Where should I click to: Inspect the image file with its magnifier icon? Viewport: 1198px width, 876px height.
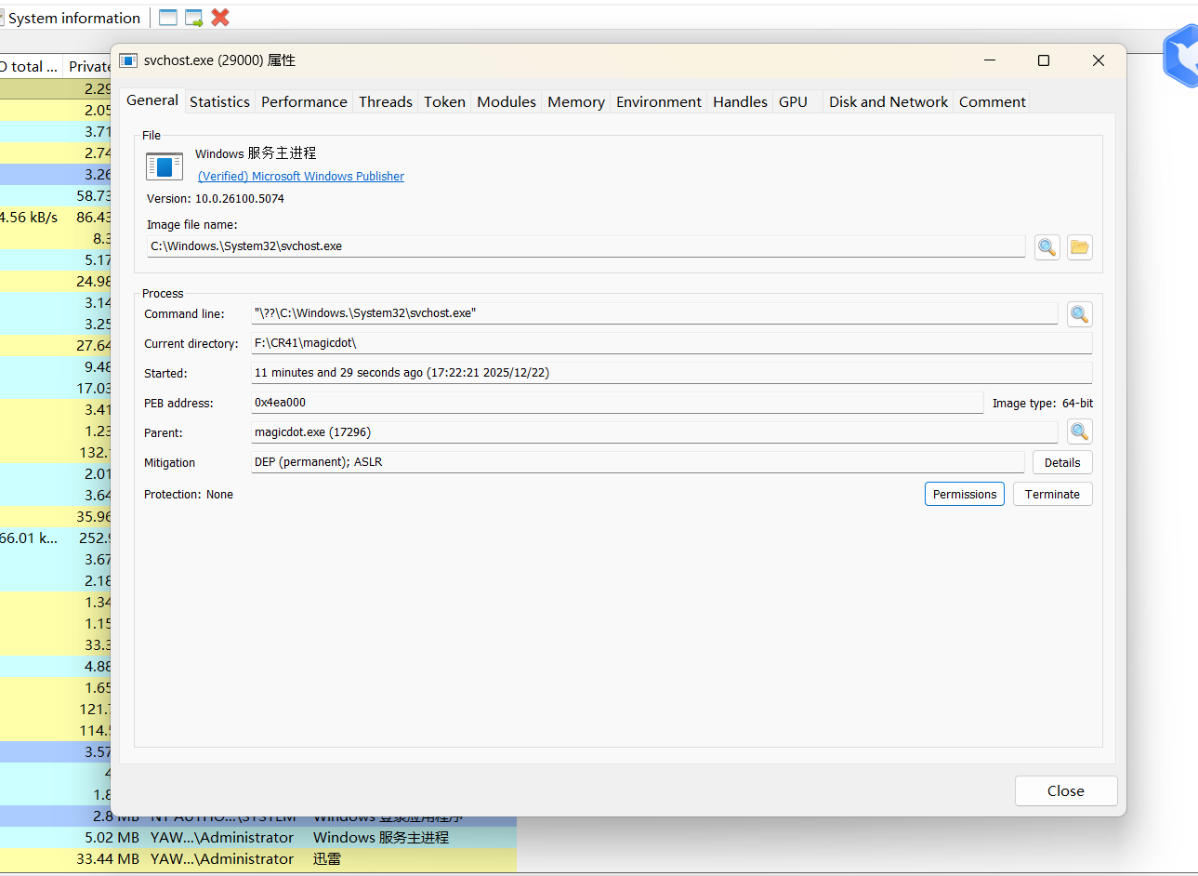pos(1047,247)
